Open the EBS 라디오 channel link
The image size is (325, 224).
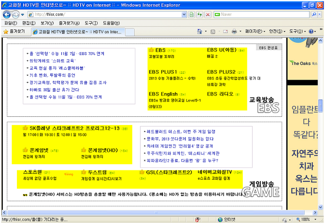pyautogui.click(x=220, y=94)
